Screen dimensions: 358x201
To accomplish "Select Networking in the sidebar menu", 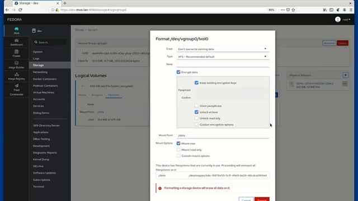I will point(40,72).
